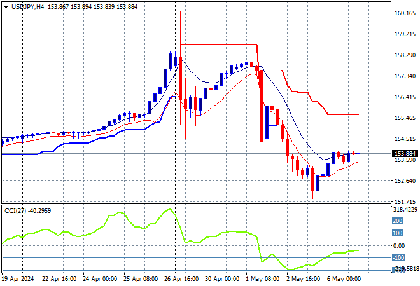Click the 2 May 16:00 time label

click(304, 279)
